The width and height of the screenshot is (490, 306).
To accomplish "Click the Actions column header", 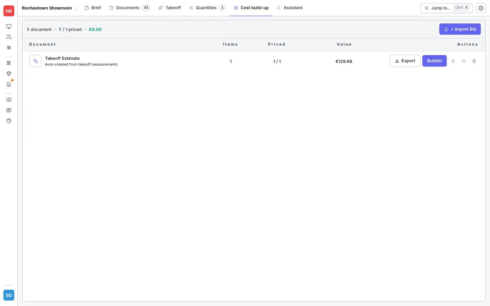I will point(468,45).
